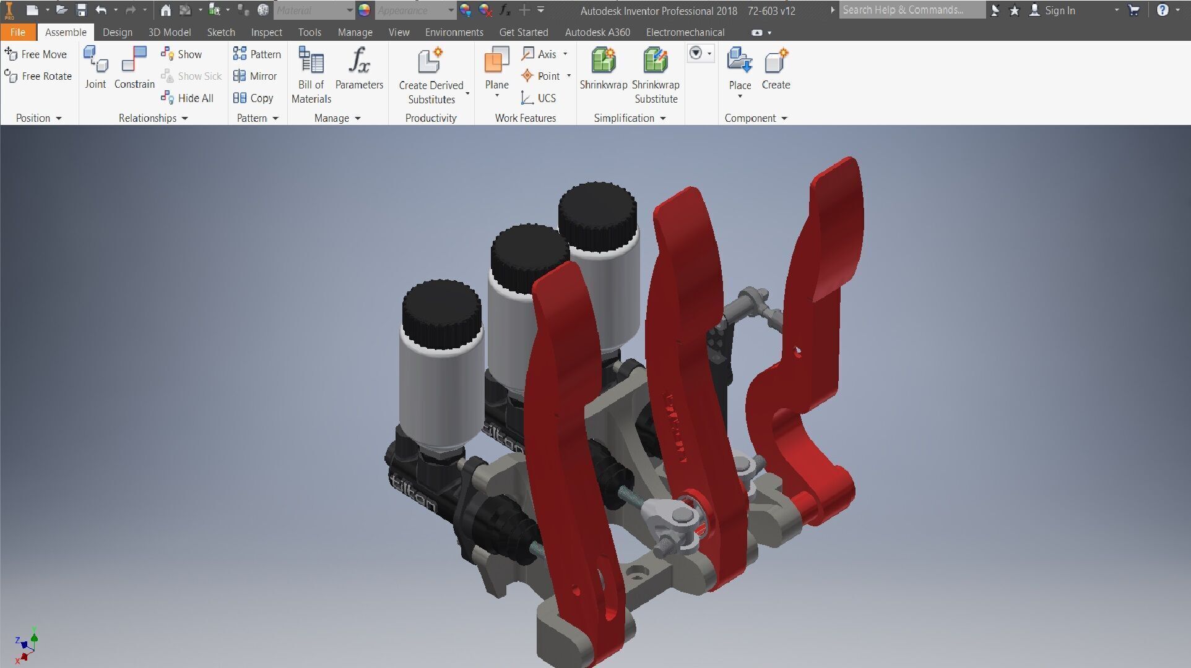
Task: Click the Help question mark icon
Action: tap(1163, 10)
